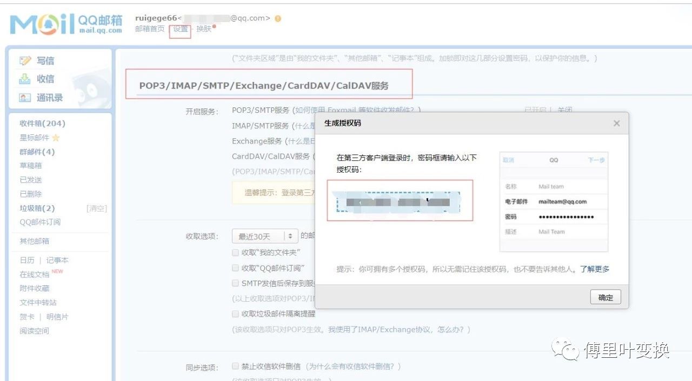Open 其他邮箱 in sidebar
The width and height of the screenshot is (692, 381).
click(x=35, y=241)
